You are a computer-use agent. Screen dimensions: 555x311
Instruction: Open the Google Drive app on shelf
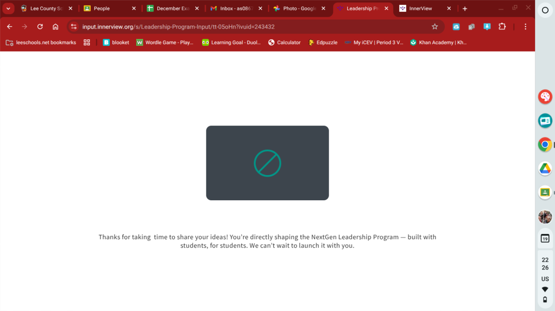pos(545,168)
